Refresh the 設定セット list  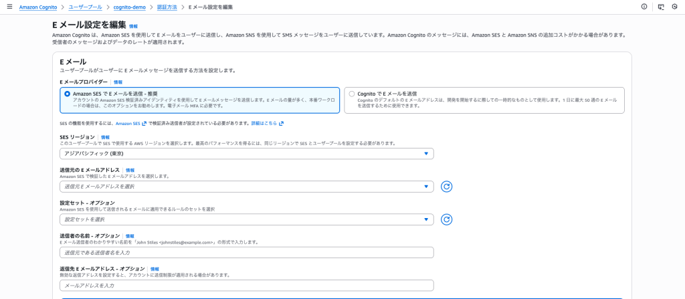pyautogui.click(x=447, y=219)
